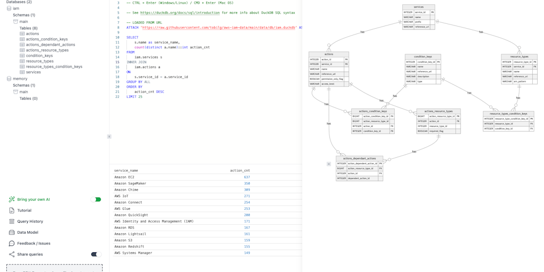Click the small handle left of diagram
This screenshot has height=272, width=544.
(329, 164)
